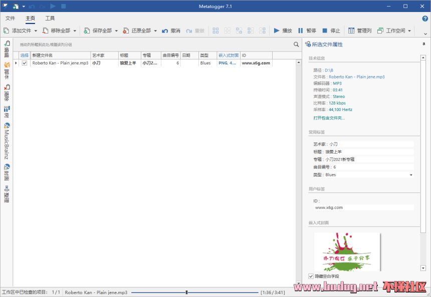Screen dimensions: 431x297
Task: Open the 文件 menu
Action: tap(10, 18)
